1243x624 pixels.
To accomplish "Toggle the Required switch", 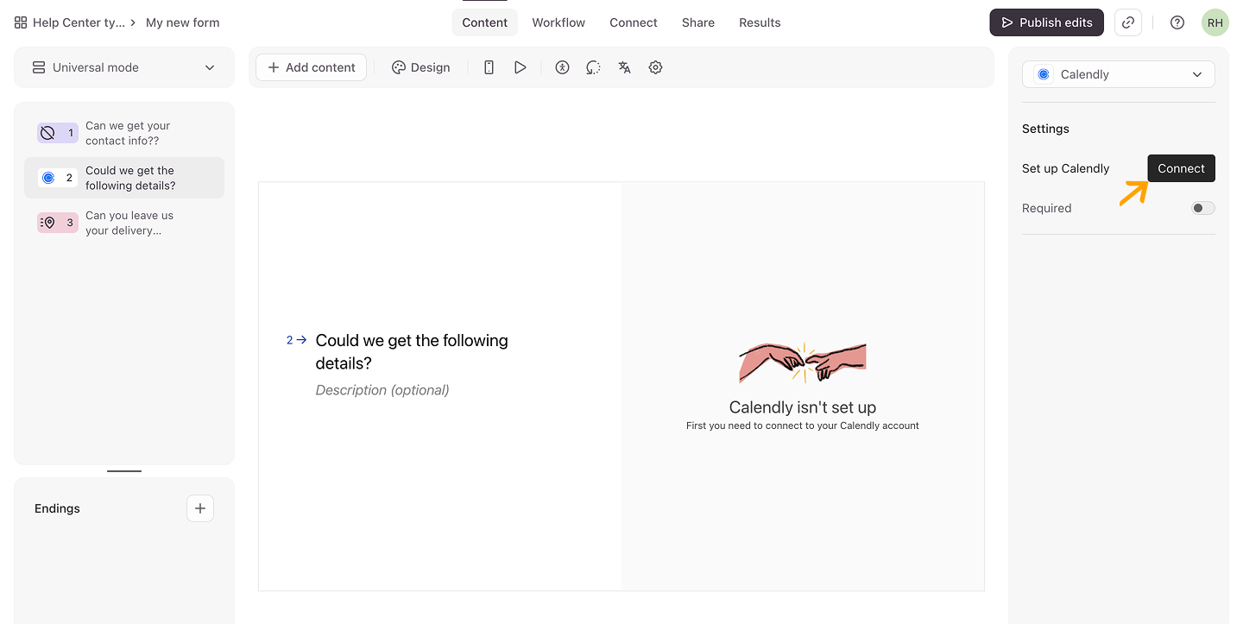I will [1203, 208].
